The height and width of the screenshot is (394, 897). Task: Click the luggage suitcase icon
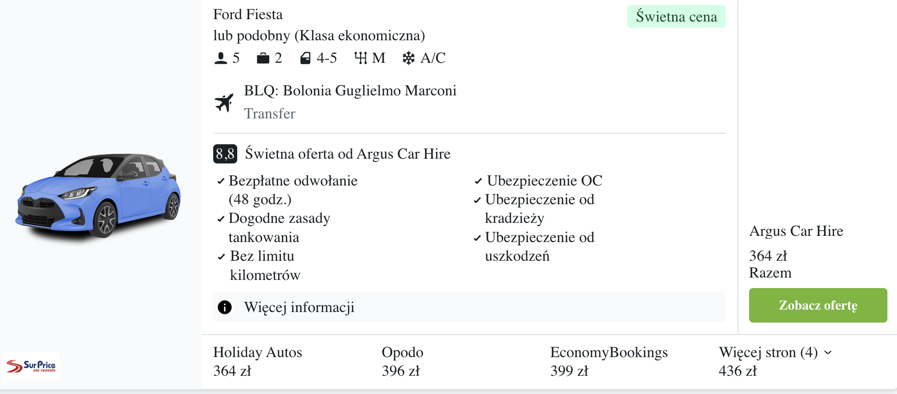coord(263,58)
